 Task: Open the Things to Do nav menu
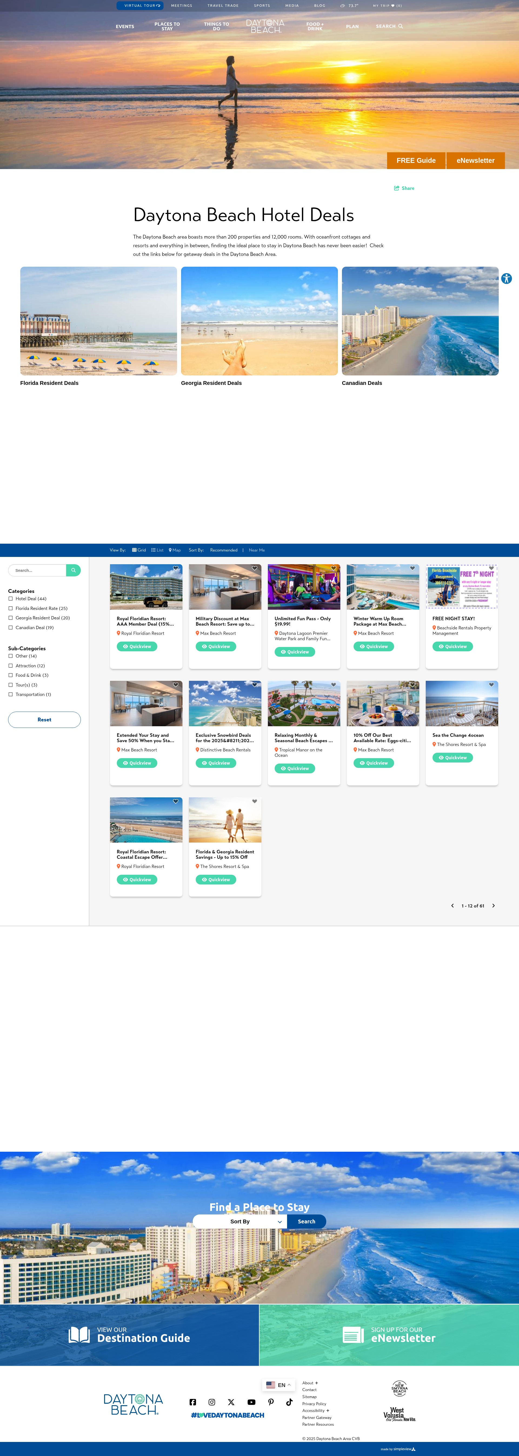(216, 27)
